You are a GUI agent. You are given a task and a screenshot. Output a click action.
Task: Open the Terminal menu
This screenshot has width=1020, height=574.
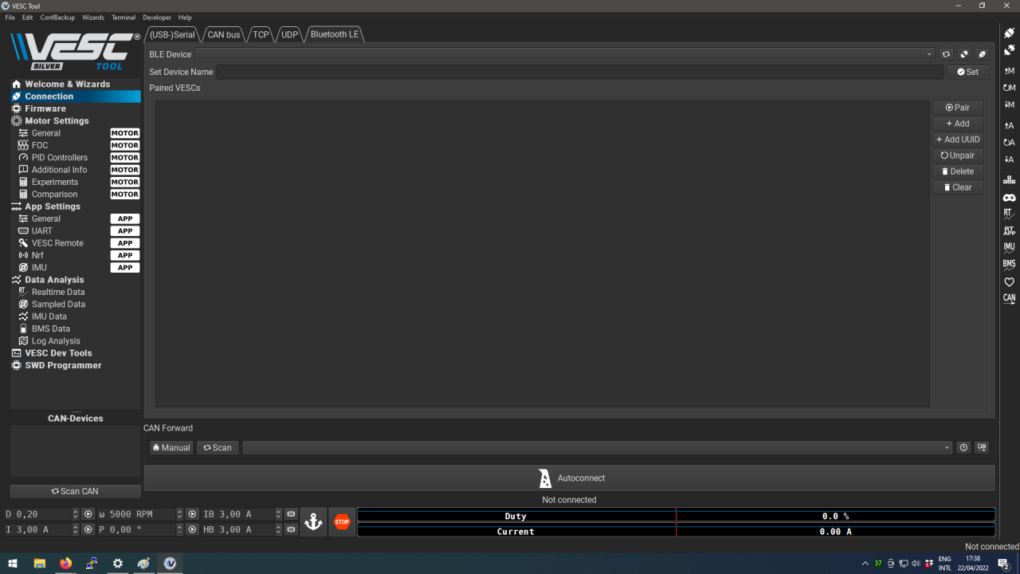[124, 18]
